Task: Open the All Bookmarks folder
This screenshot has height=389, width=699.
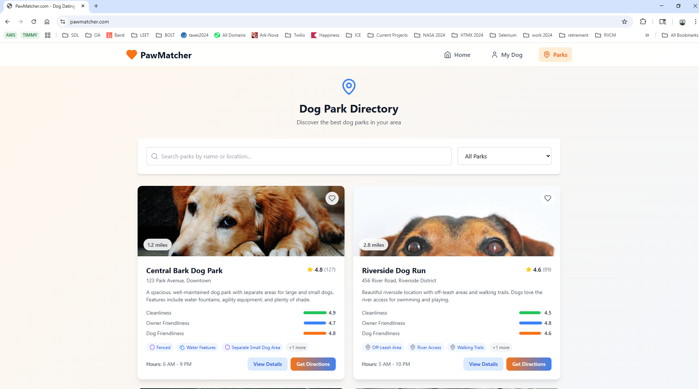Action: (x=680, y=35)
